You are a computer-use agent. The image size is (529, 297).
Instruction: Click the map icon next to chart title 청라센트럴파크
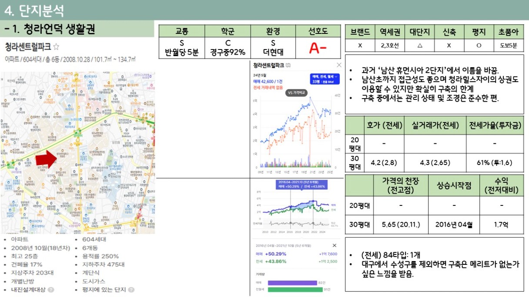point(288,65)
